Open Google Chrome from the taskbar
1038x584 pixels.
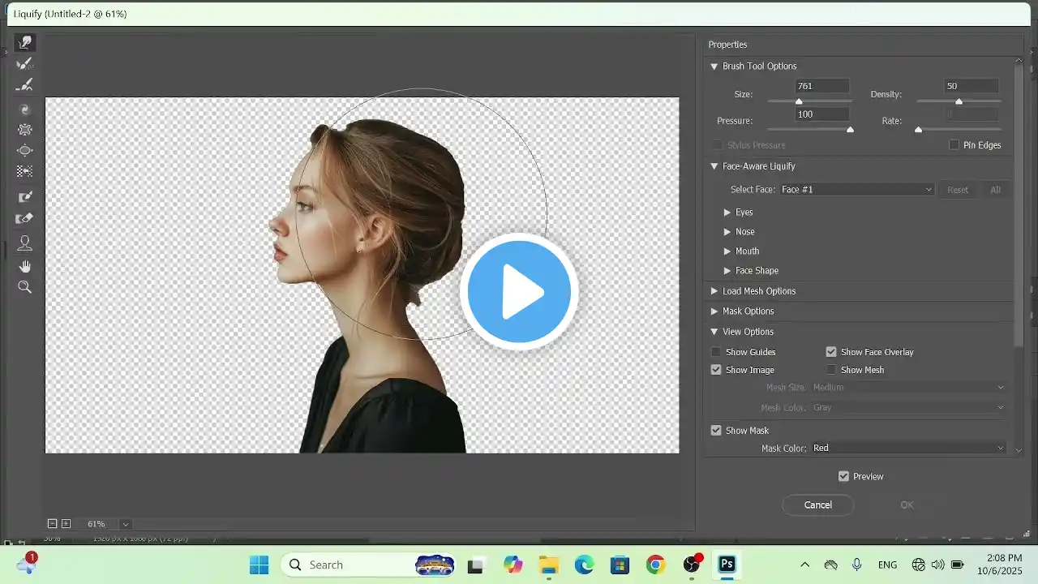pos(656,565)
